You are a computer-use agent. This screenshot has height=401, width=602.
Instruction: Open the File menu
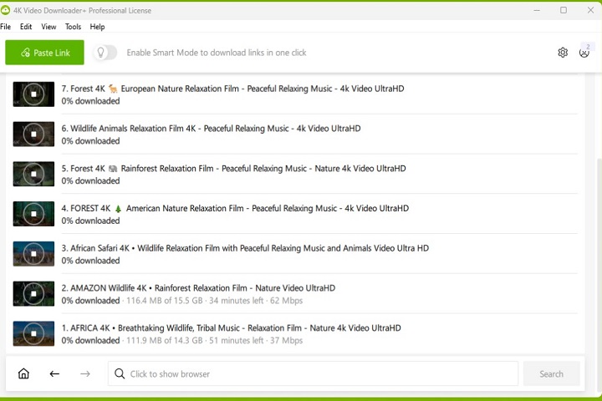(5, 27)
